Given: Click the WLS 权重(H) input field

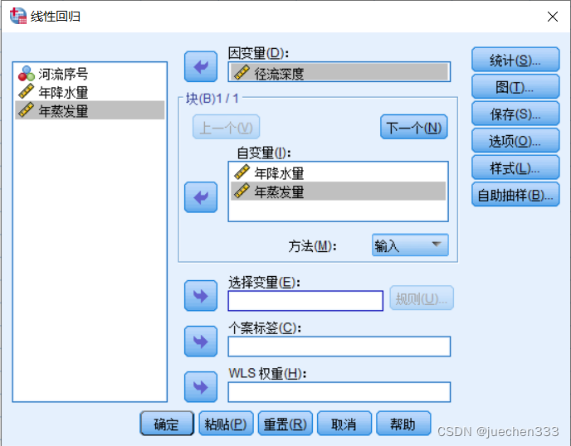Looking at the screenshot, I should (339, 392).
